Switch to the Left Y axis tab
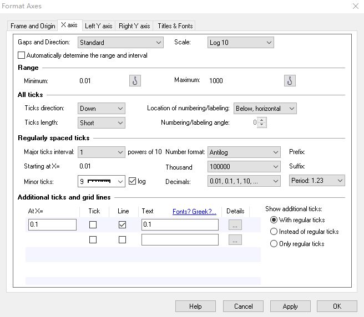Viewport: 364px width, 317px height. pos(98,26)
